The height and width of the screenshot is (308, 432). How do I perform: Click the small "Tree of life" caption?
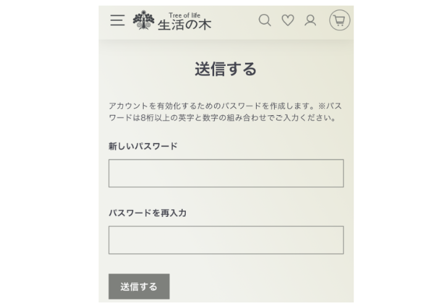click(184, 15)
